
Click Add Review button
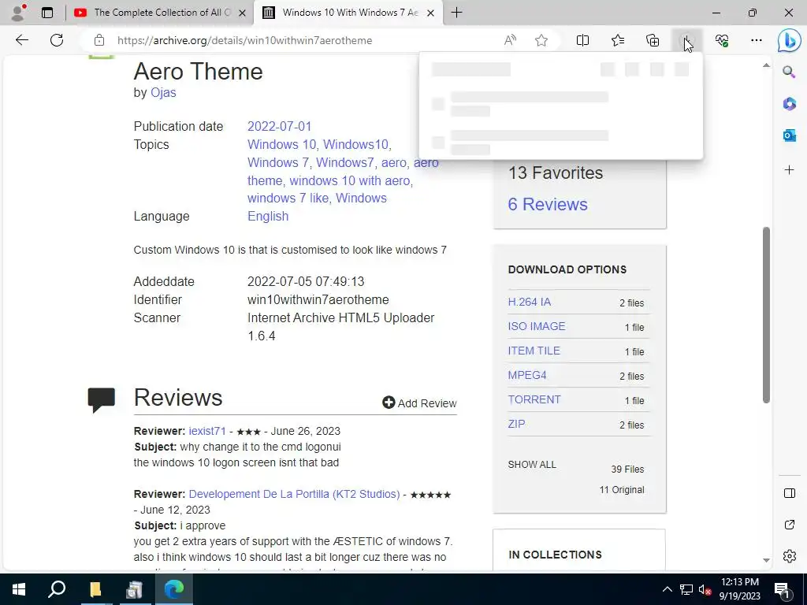point(419,403)
